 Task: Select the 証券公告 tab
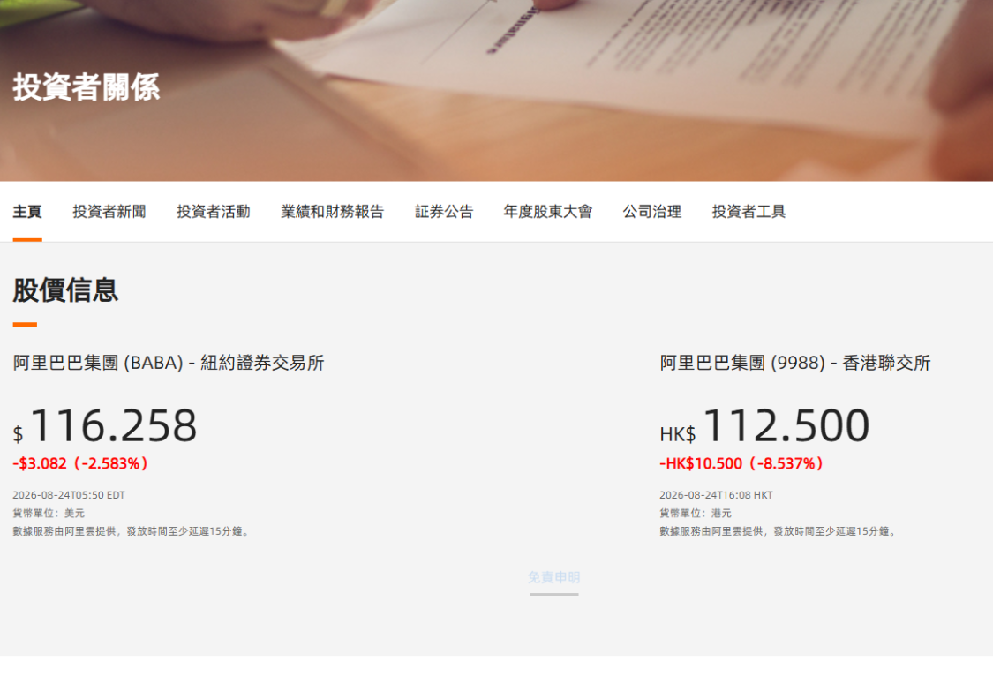click(x=444, y=212)
